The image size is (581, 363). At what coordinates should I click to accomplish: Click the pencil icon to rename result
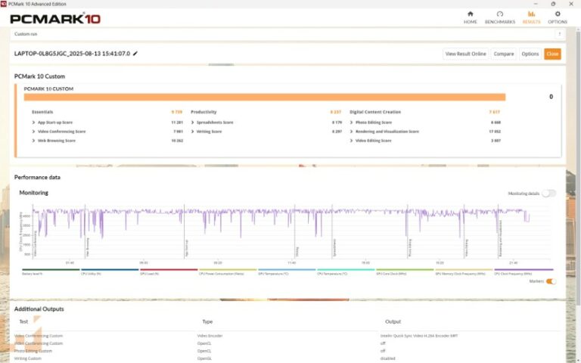tap(135, 54)
